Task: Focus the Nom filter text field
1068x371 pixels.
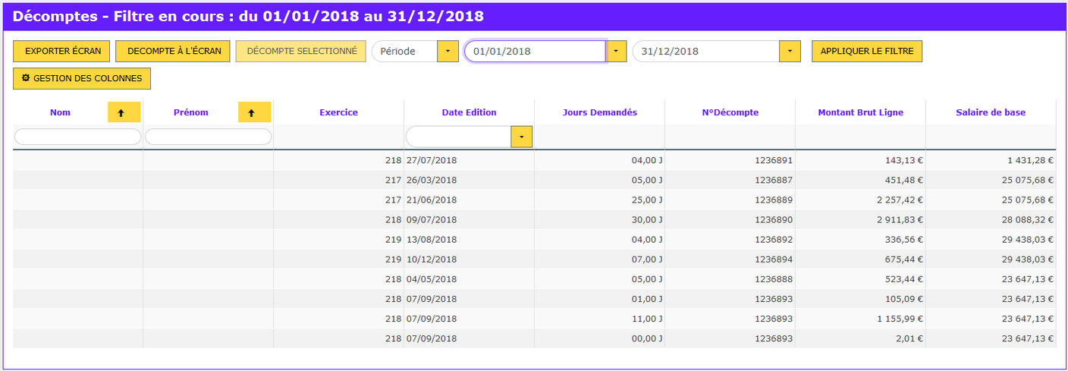Action: point(77,137)
